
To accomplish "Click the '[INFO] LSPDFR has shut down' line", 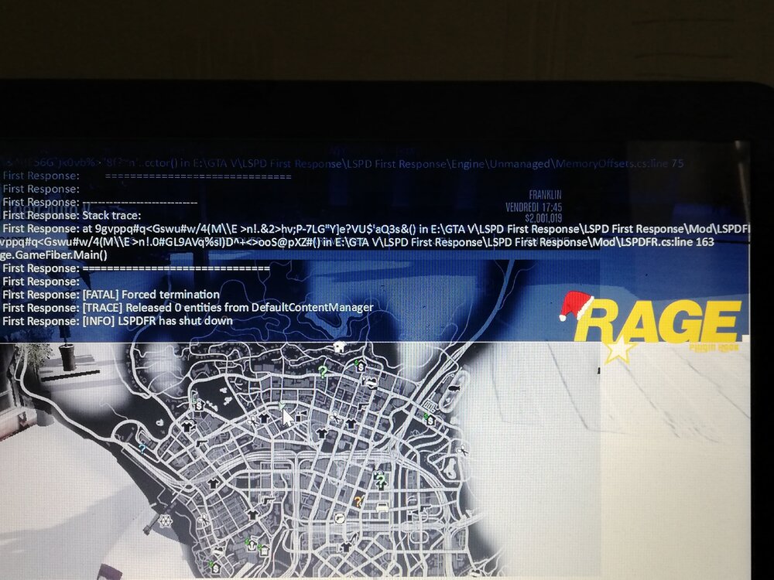I will coord(157,321).
